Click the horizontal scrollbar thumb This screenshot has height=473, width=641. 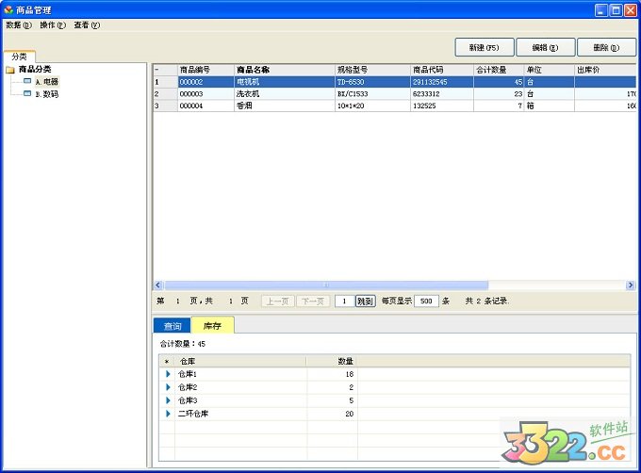(x=326, y=285)
